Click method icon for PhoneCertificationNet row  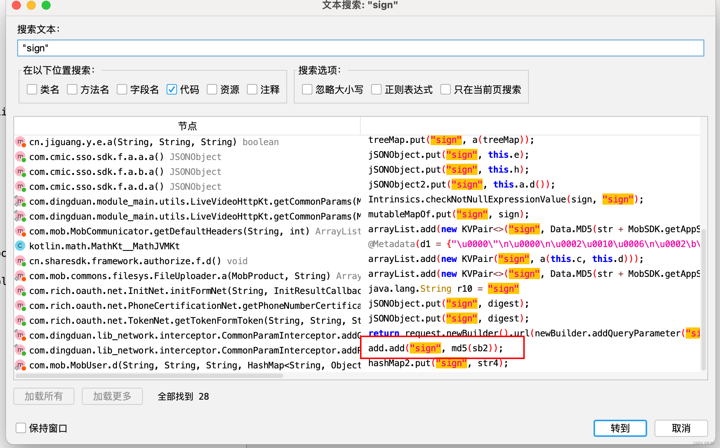tap(20, 306)
